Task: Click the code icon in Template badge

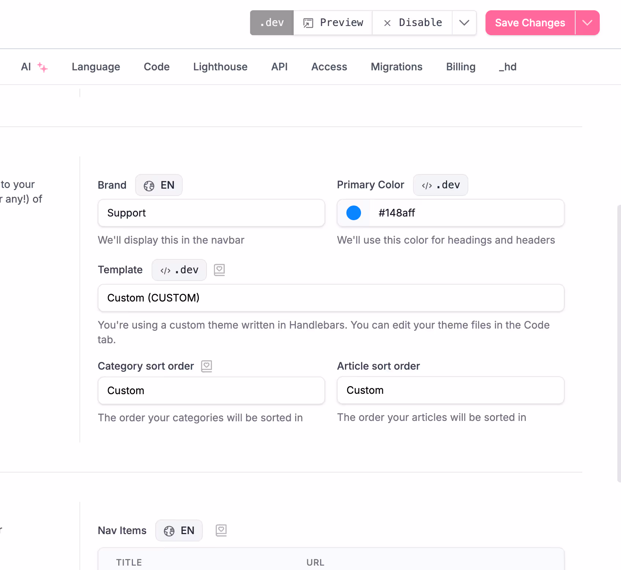Action: [166, 270]
